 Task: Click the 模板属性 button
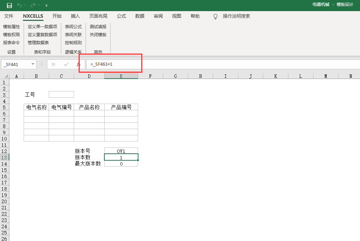pyautogui.click(x=11, y=26)
